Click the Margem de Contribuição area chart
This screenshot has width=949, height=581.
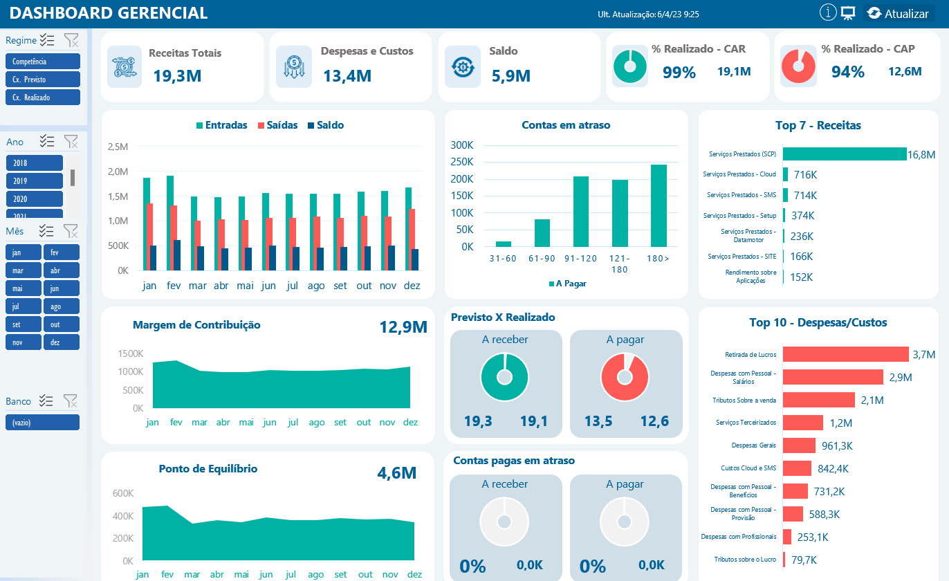tap(282, 385)
